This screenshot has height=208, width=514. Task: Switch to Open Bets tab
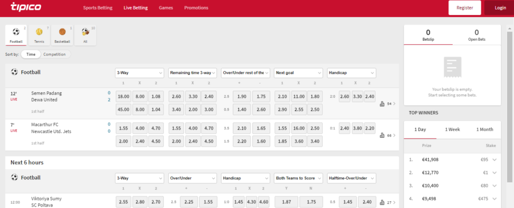(477, 35)
